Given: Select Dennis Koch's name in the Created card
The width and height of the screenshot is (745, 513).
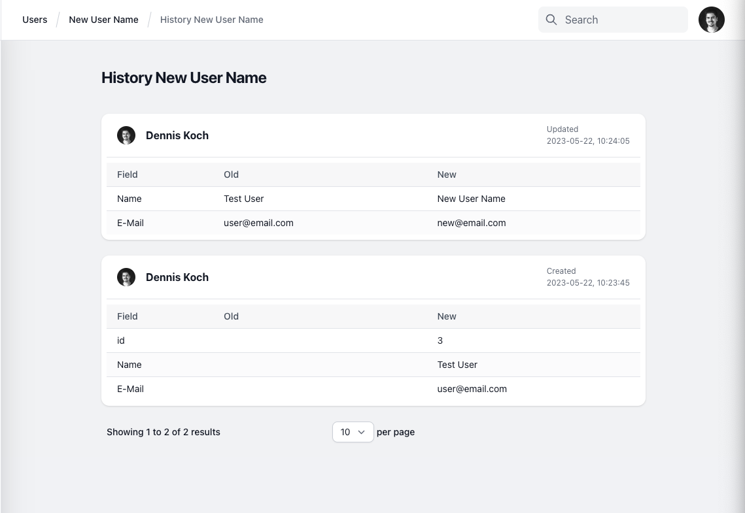Looking at the screenshot, I should click(x=177, y=277).
